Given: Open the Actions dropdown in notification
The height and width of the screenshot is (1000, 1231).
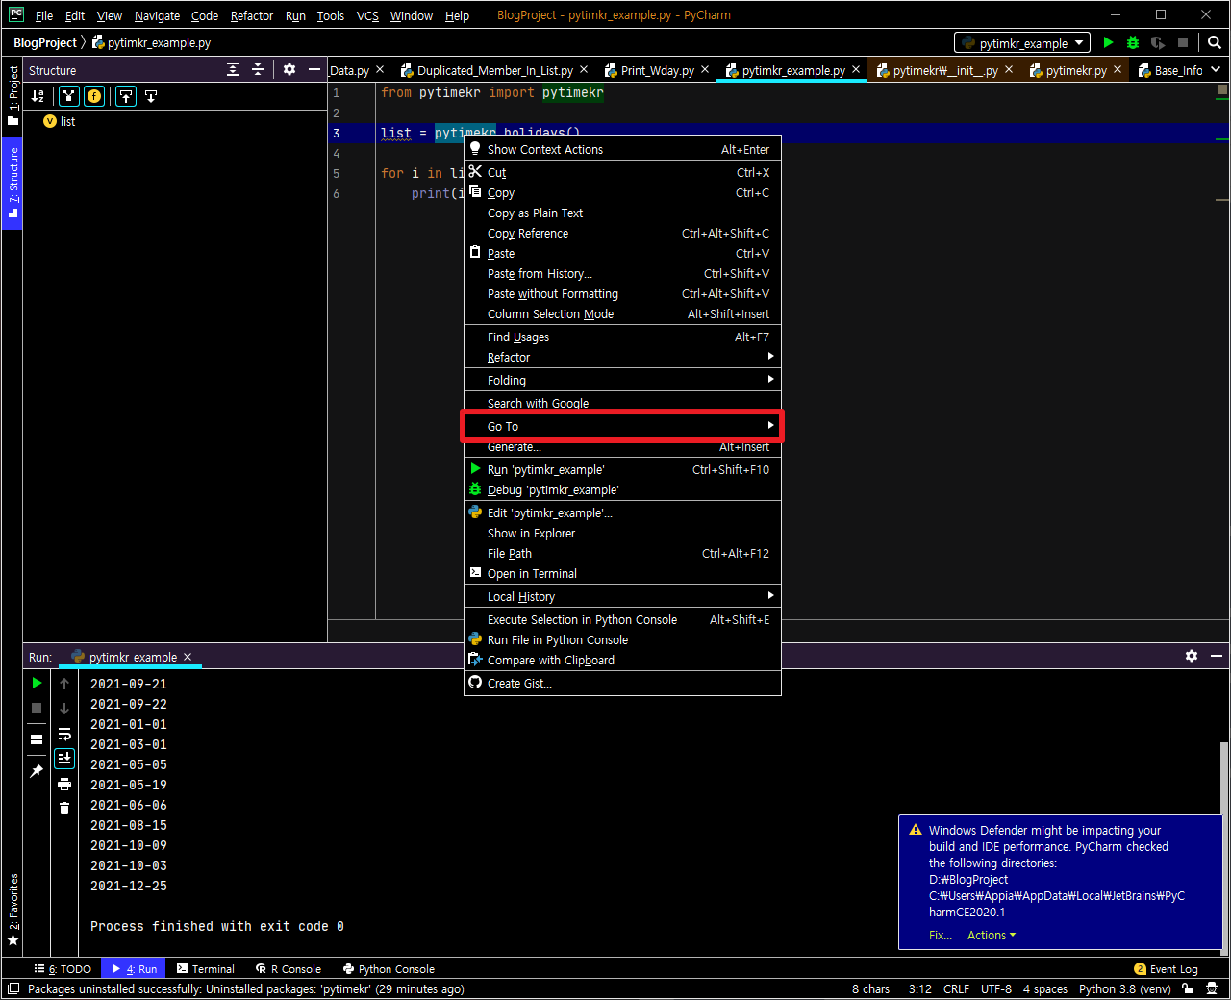Looking at the screenshot, I should [992, 936].
